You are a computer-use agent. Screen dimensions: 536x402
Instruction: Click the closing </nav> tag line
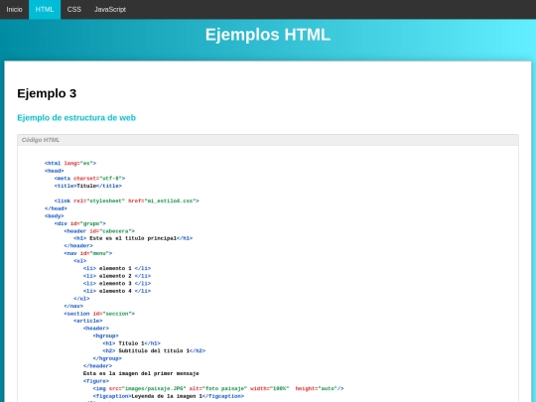pos(73,306)
